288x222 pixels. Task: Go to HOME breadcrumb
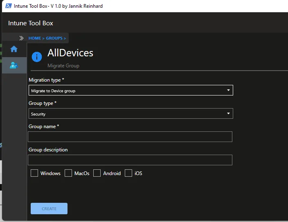pos(35,38)
